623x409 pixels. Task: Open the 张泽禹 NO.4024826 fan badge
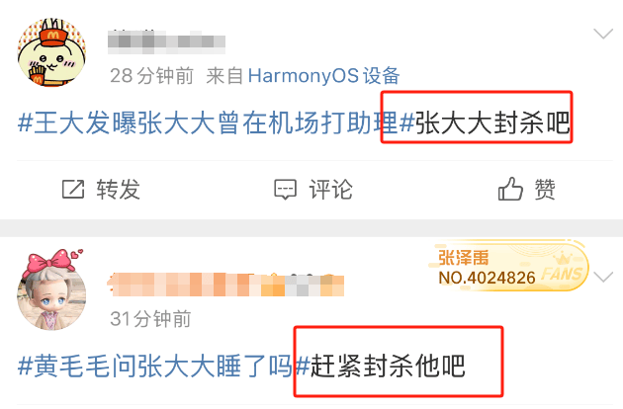coord(507,266)
